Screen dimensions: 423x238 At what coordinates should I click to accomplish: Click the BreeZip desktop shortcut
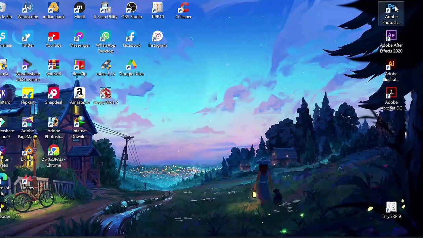click(x=80, y=68)
